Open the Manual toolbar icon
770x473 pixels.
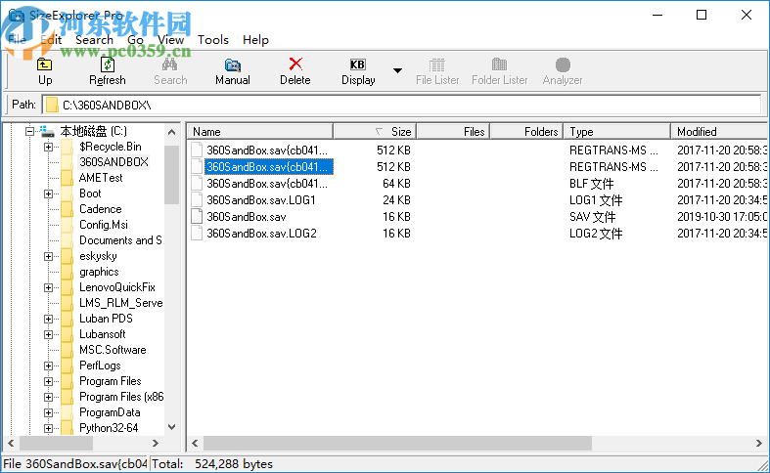pyautogui.click(x=233, y=64)
